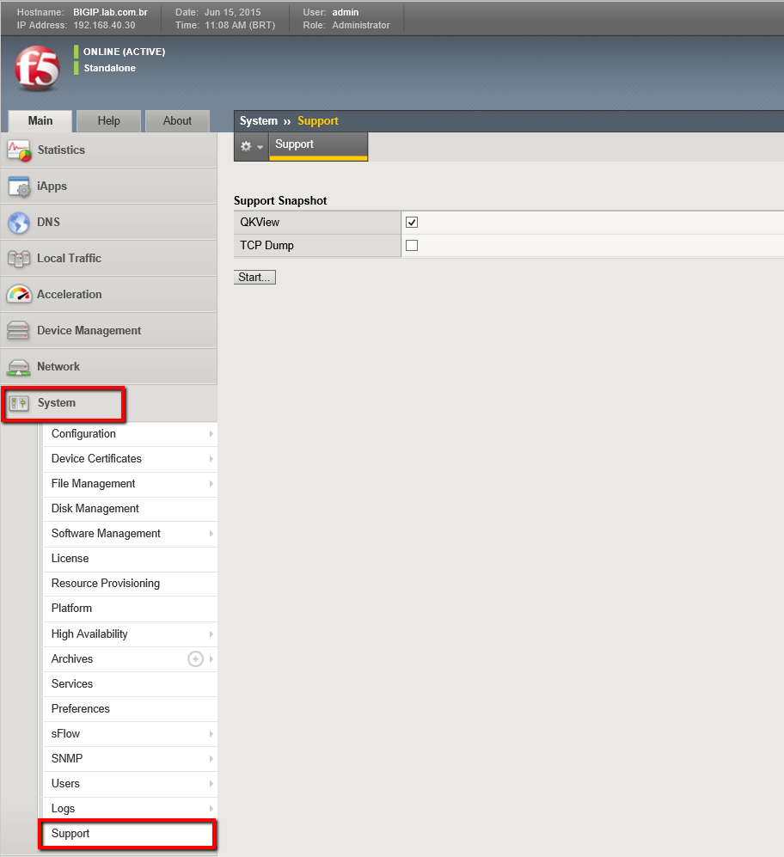784x857 pixels.
Task: Expand the Software Management submenu arrow
Action: click(x=211, y=534)
